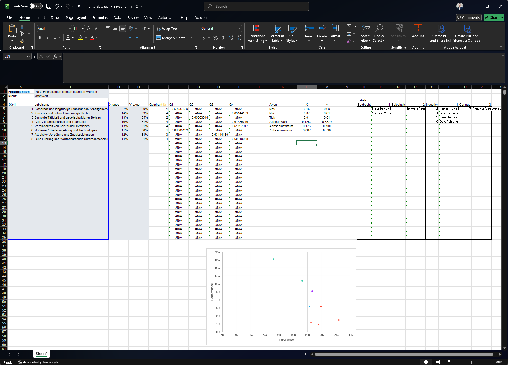Select the Create PDF and Share link icon
Viewport: 508px width, 365px height.
coord(441,33)
